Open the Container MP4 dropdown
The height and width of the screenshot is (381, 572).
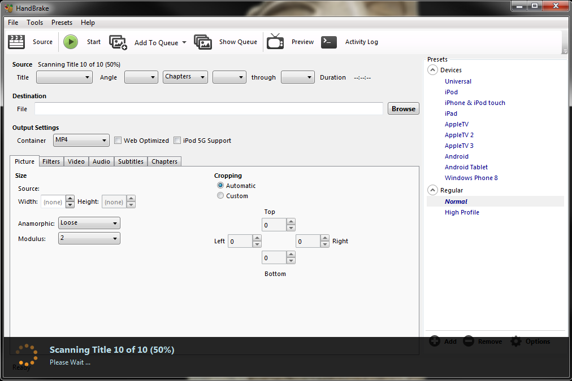click(x=81, y=140)
